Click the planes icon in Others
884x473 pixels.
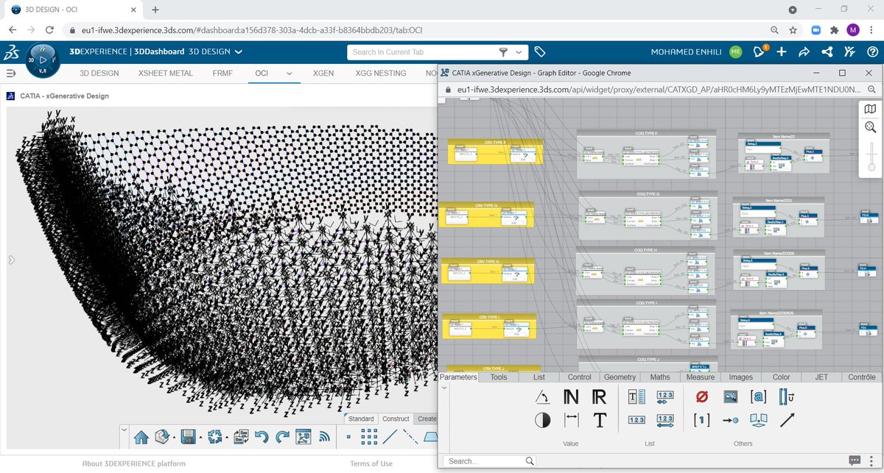758,420
